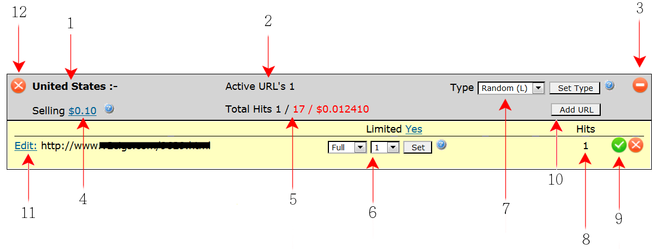Click the red $0.012410 total hits value
The width and height of the screenshot is (659, 249).
(x=342, y=109)
